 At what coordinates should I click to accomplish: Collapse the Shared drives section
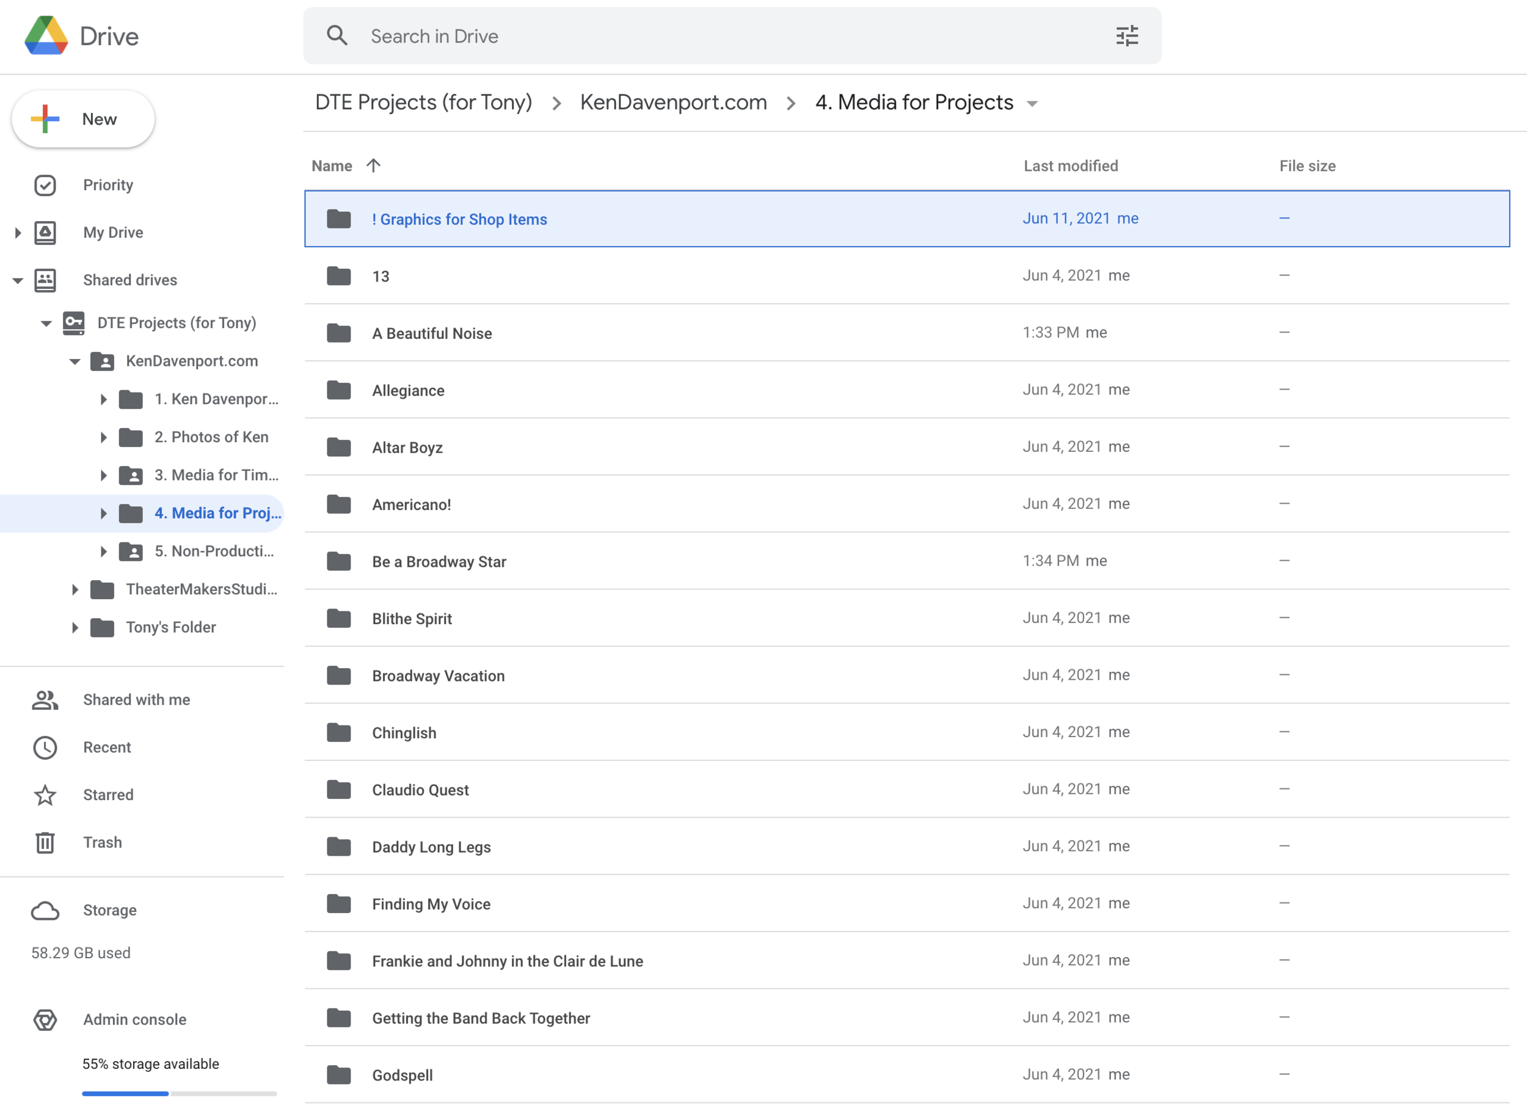(18, 280)
